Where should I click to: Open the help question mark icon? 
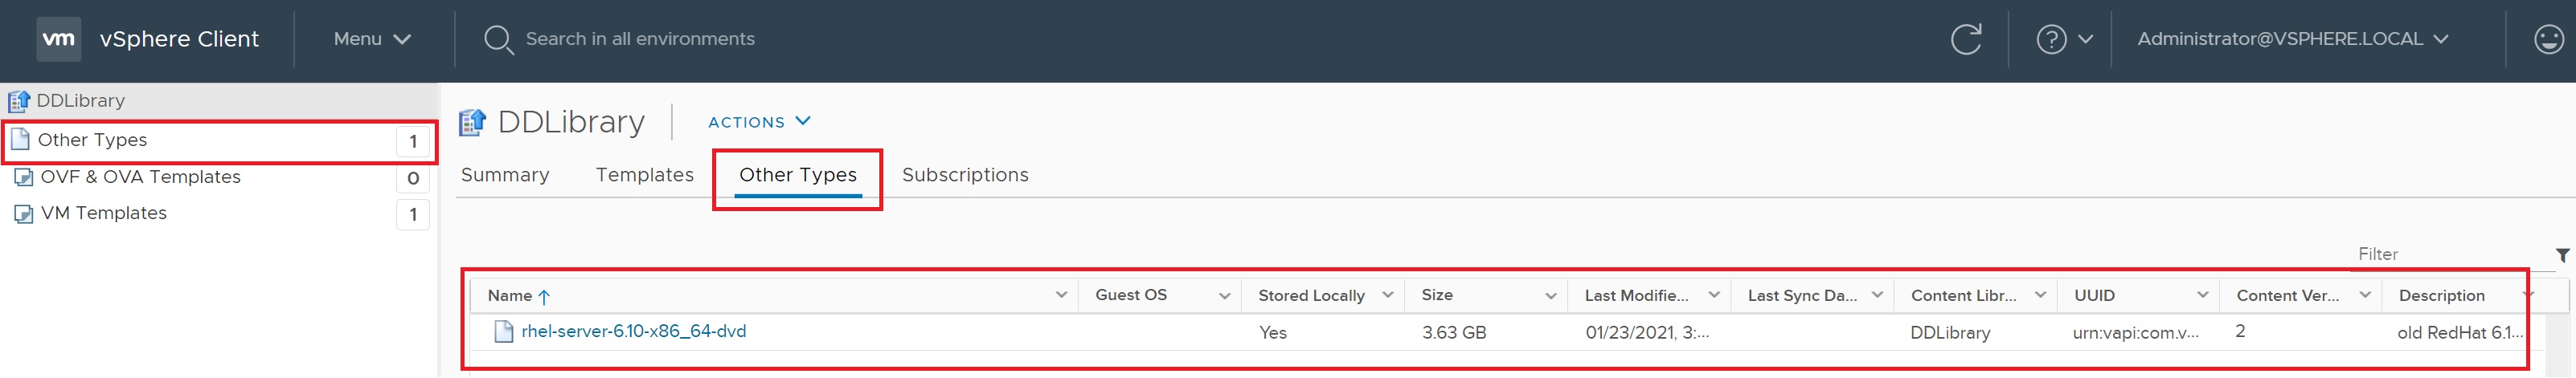[2051, 39]
